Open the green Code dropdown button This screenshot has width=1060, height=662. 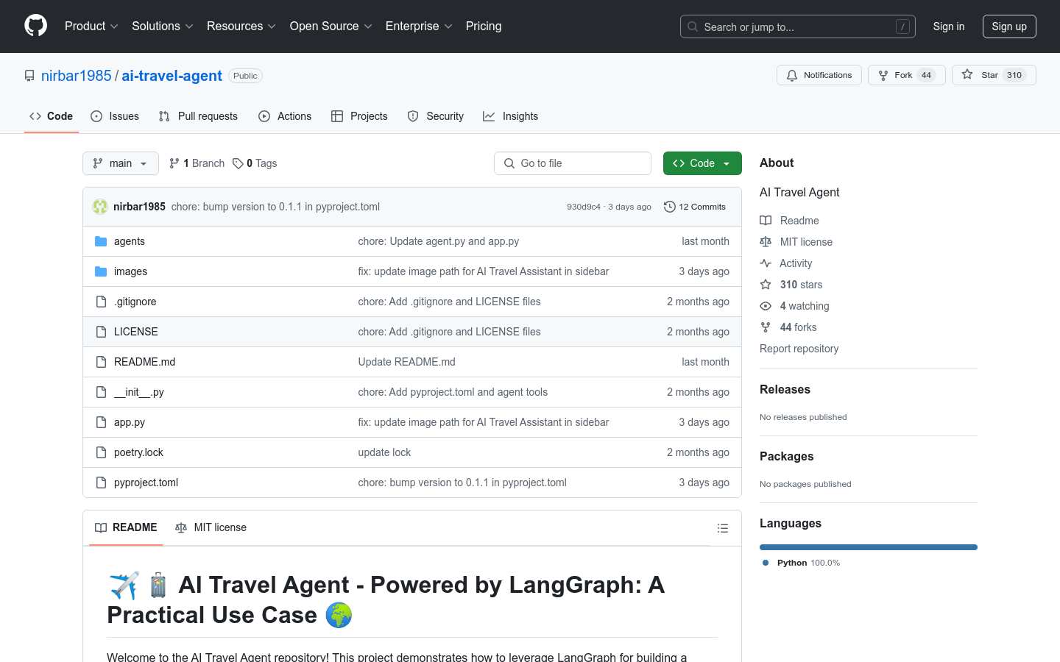(702, 163)
